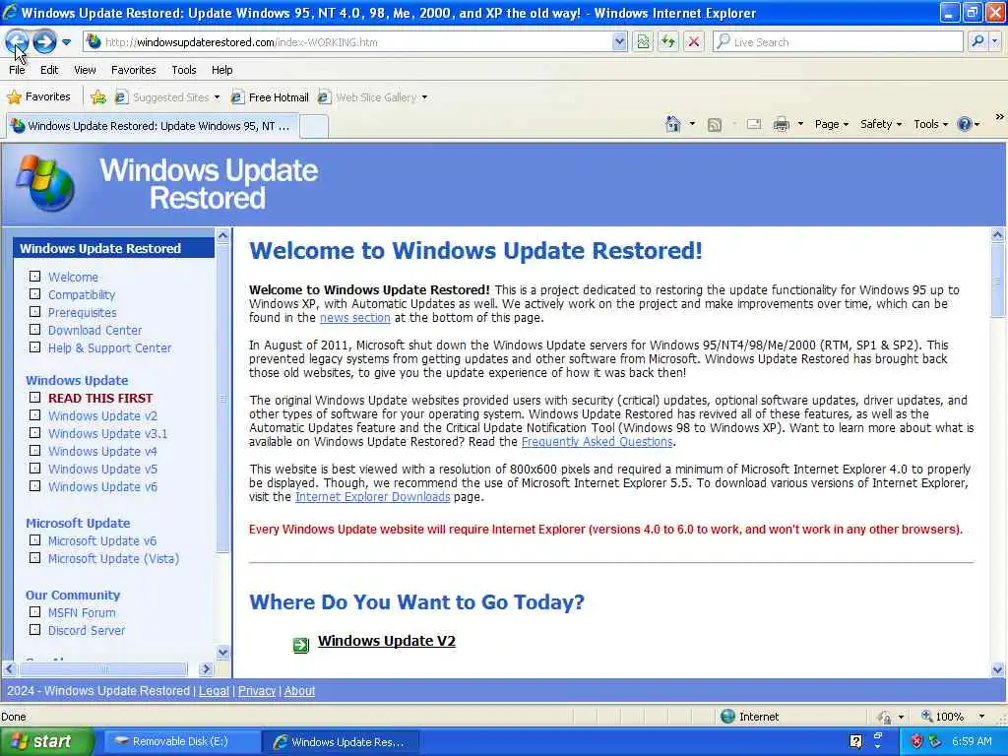This screenshot has width=1008, height=756.
Task: Open a new blank tab
Action: click(314, 126)
